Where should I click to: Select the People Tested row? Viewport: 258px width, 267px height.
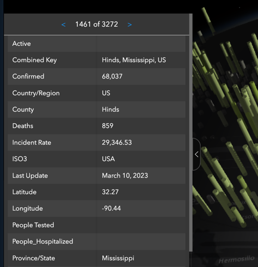tap(96, 225)
